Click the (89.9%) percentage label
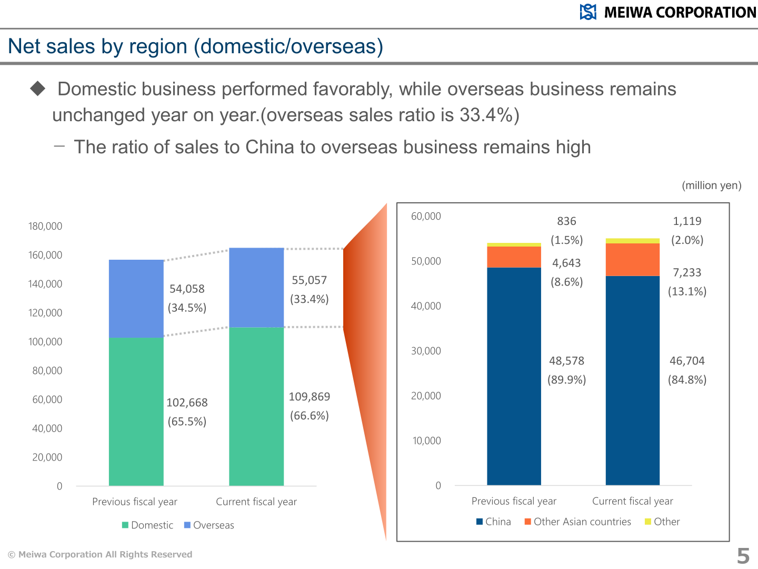Screen dimensions: 758x569 click(x=567, y=380)
